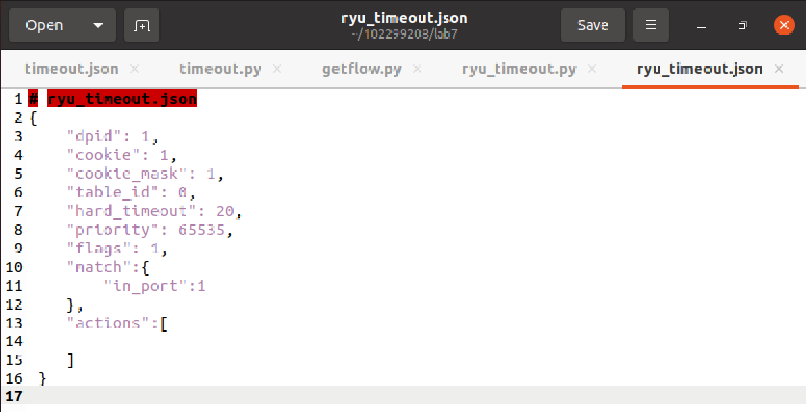Close the editor with the orange X
Screen dimensions: 806x412
pos(784,25)
